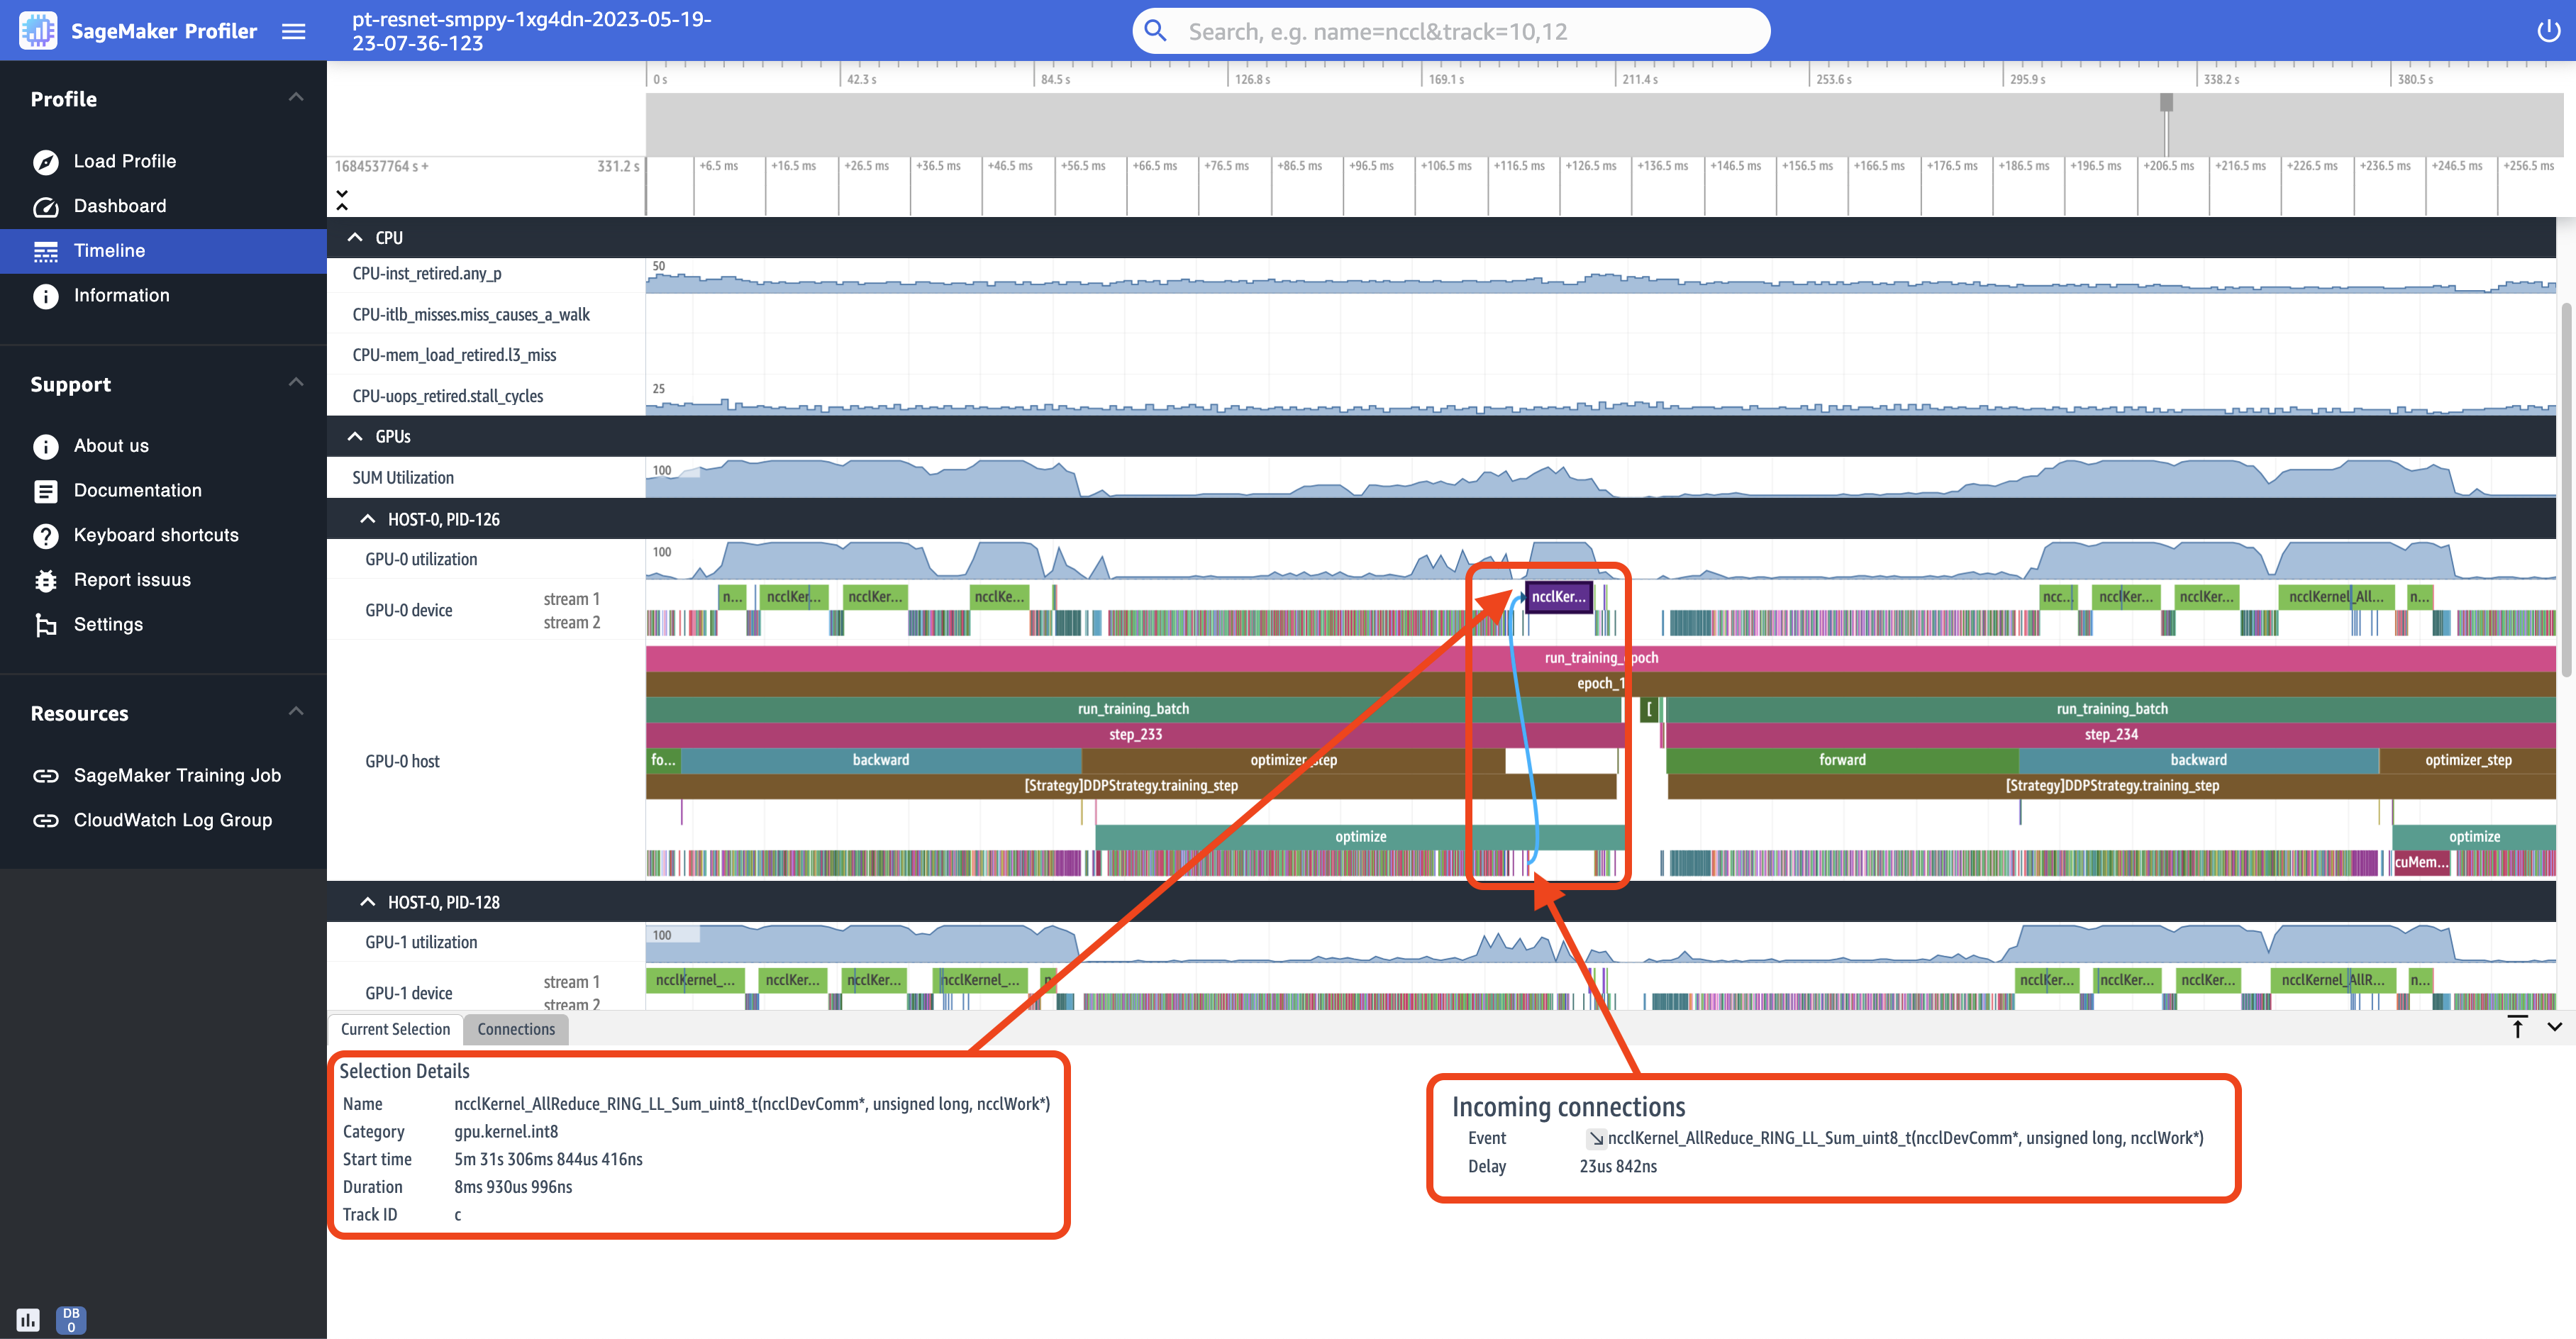The image size is (2576, 1339).
Task: Click the power/disconnect button top right
Action: tap(2549, 30)
